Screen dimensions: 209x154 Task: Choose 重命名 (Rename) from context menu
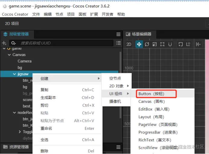pos(67,128)
